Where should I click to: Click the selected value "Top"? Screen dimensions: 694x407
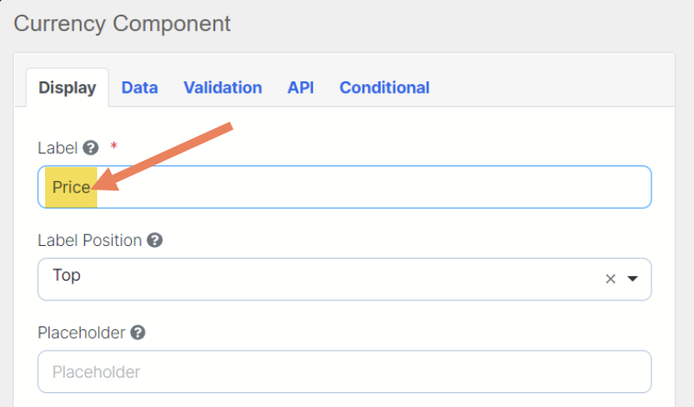pos(67,275)
